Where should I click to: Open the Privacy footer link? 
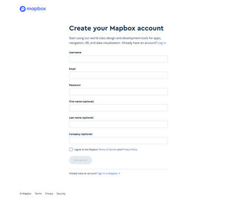click(x=49, y=194)
